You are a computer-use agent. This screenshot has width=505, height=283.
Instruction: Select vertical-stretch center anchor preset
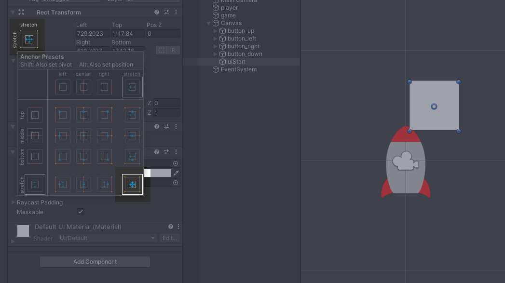(84, 185)
